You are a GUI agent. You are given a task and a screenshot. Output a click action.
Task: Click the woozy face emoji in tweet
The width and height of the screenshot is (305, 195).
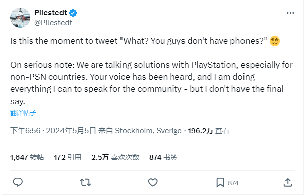click(275, 41)
